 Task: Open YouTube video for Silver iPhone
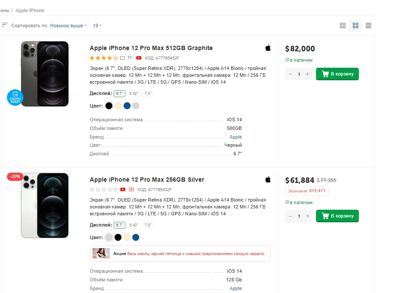(x=123, y=189)
